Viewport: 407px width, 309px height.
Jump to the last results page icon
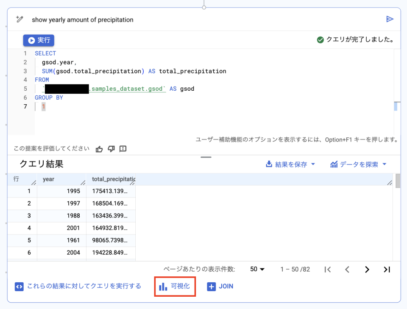point(387,269)
